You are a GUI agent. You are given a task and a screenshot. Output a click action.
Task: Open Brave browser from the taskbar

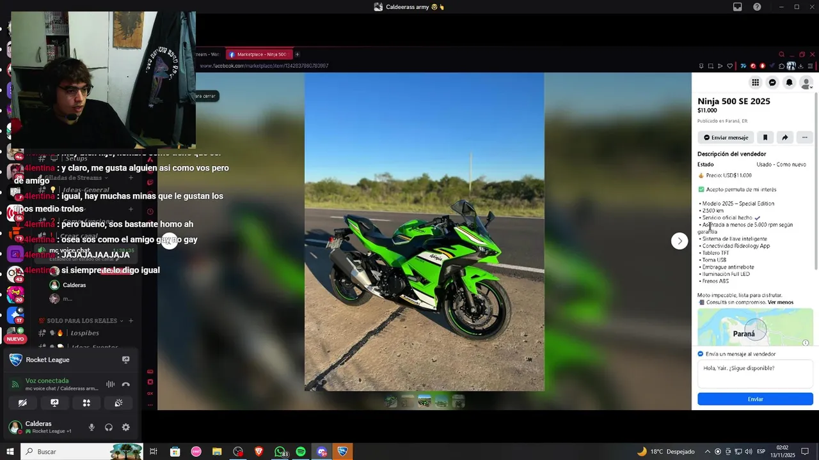point(258,452)
